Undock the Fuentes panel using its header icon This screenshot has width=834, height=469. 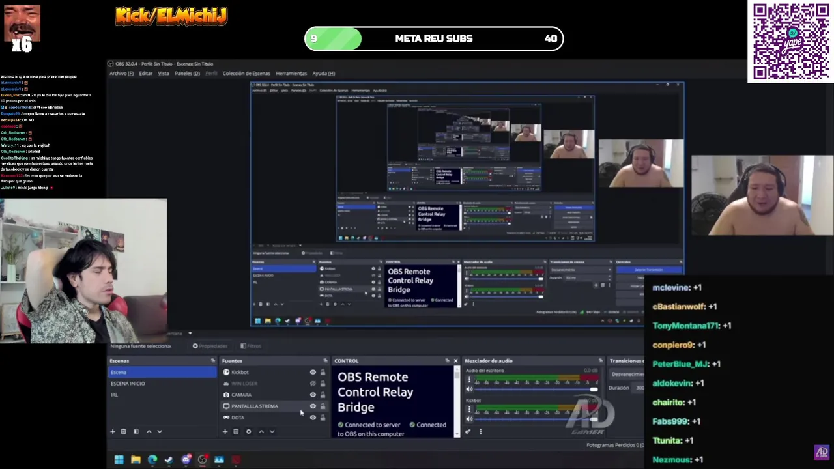coord(325,360)
